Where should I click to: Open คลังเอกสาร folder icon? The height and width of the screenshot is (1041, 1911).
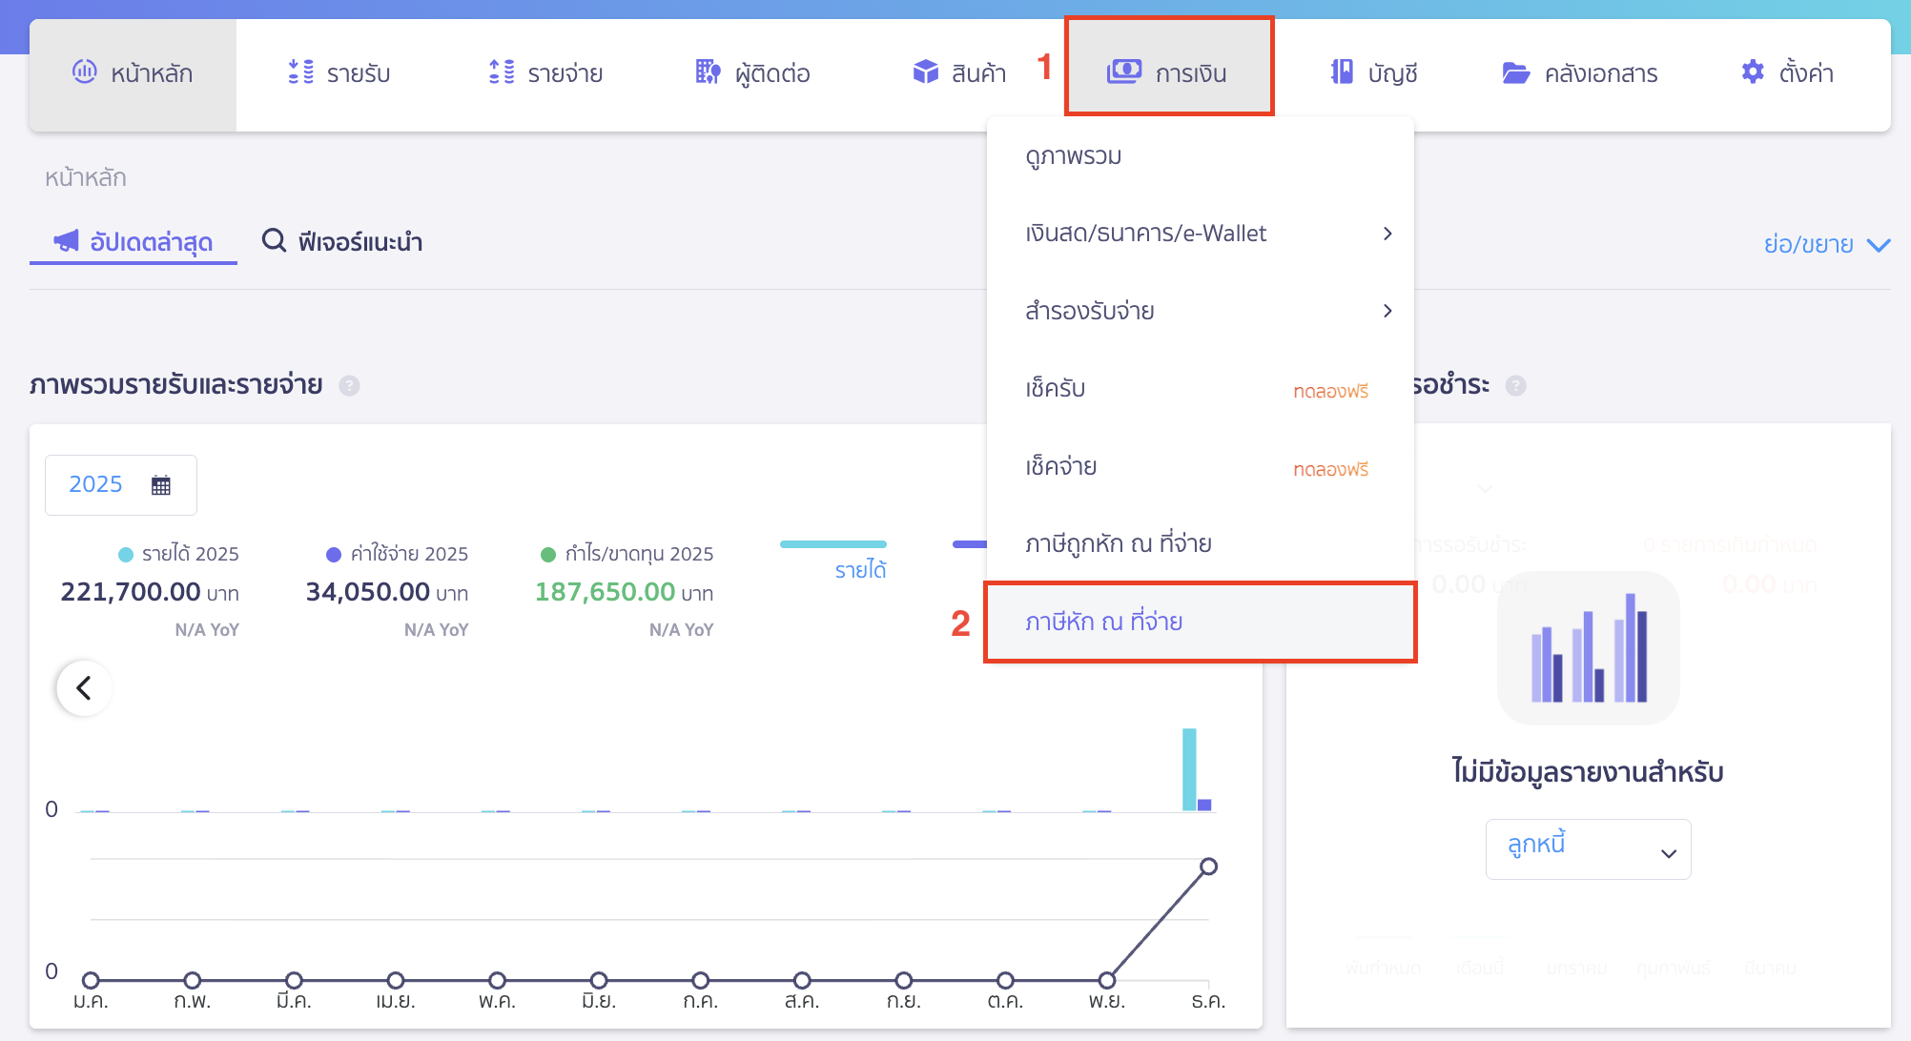(1515, 72)
